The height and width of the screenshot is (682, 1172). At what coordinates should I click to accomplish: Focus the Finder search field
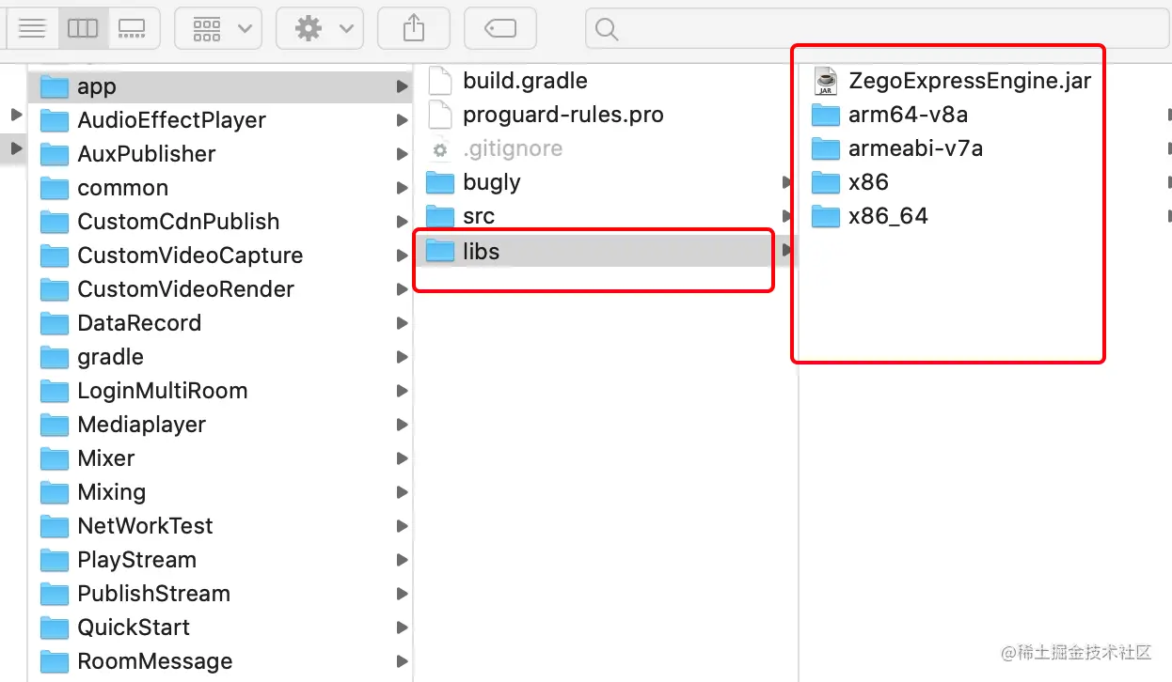[x=879, y=28]
